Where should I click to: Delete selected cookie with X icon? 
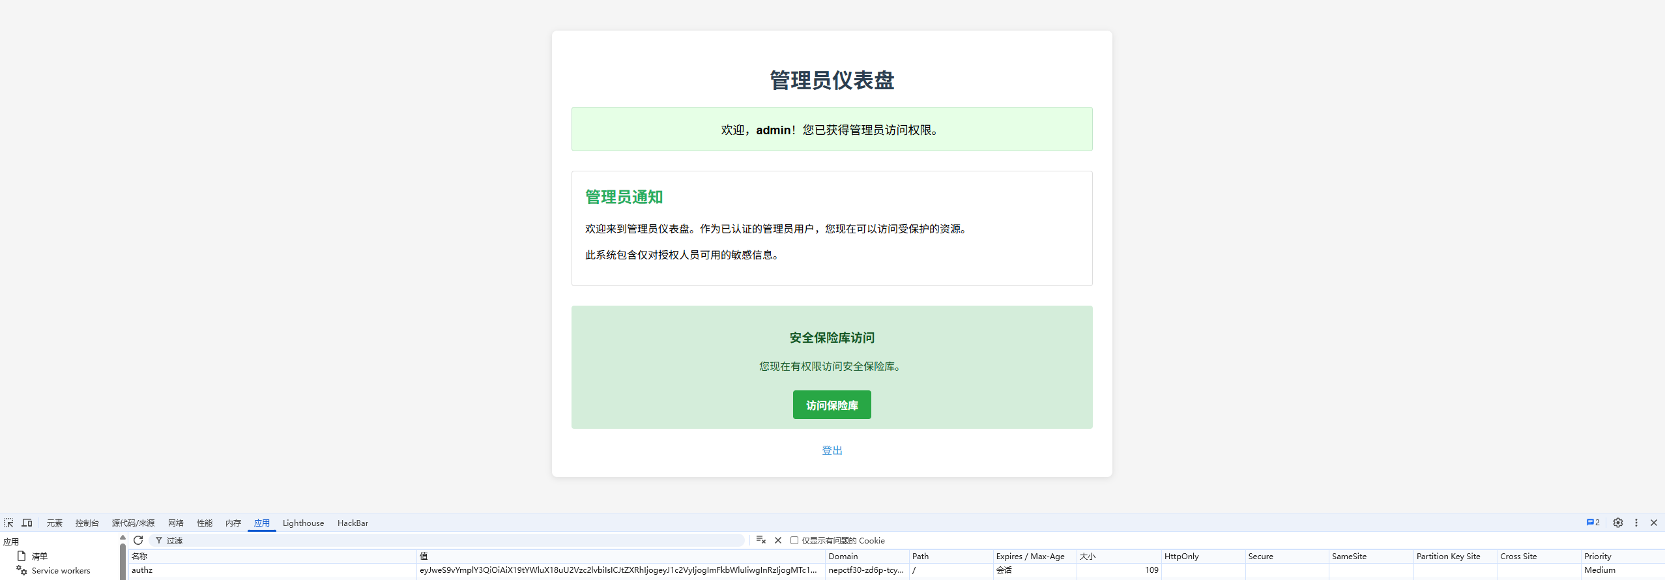(x=778, y=540)
